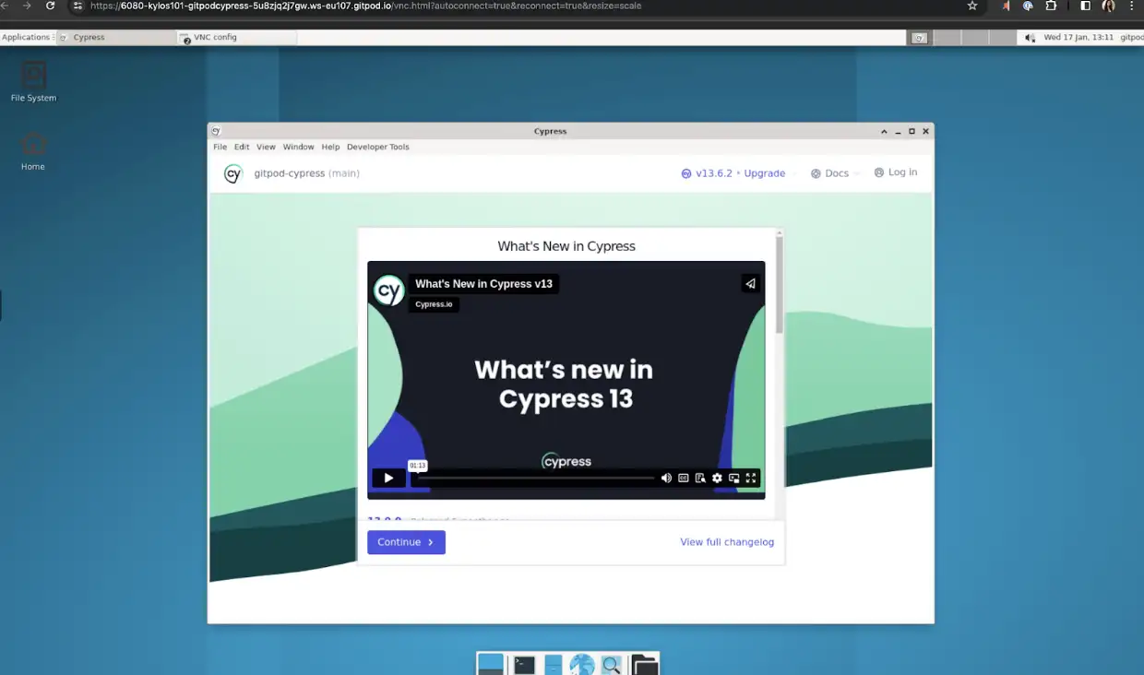Open the File menu
This screenshot has width=1144, height=675.
point(220,147)
